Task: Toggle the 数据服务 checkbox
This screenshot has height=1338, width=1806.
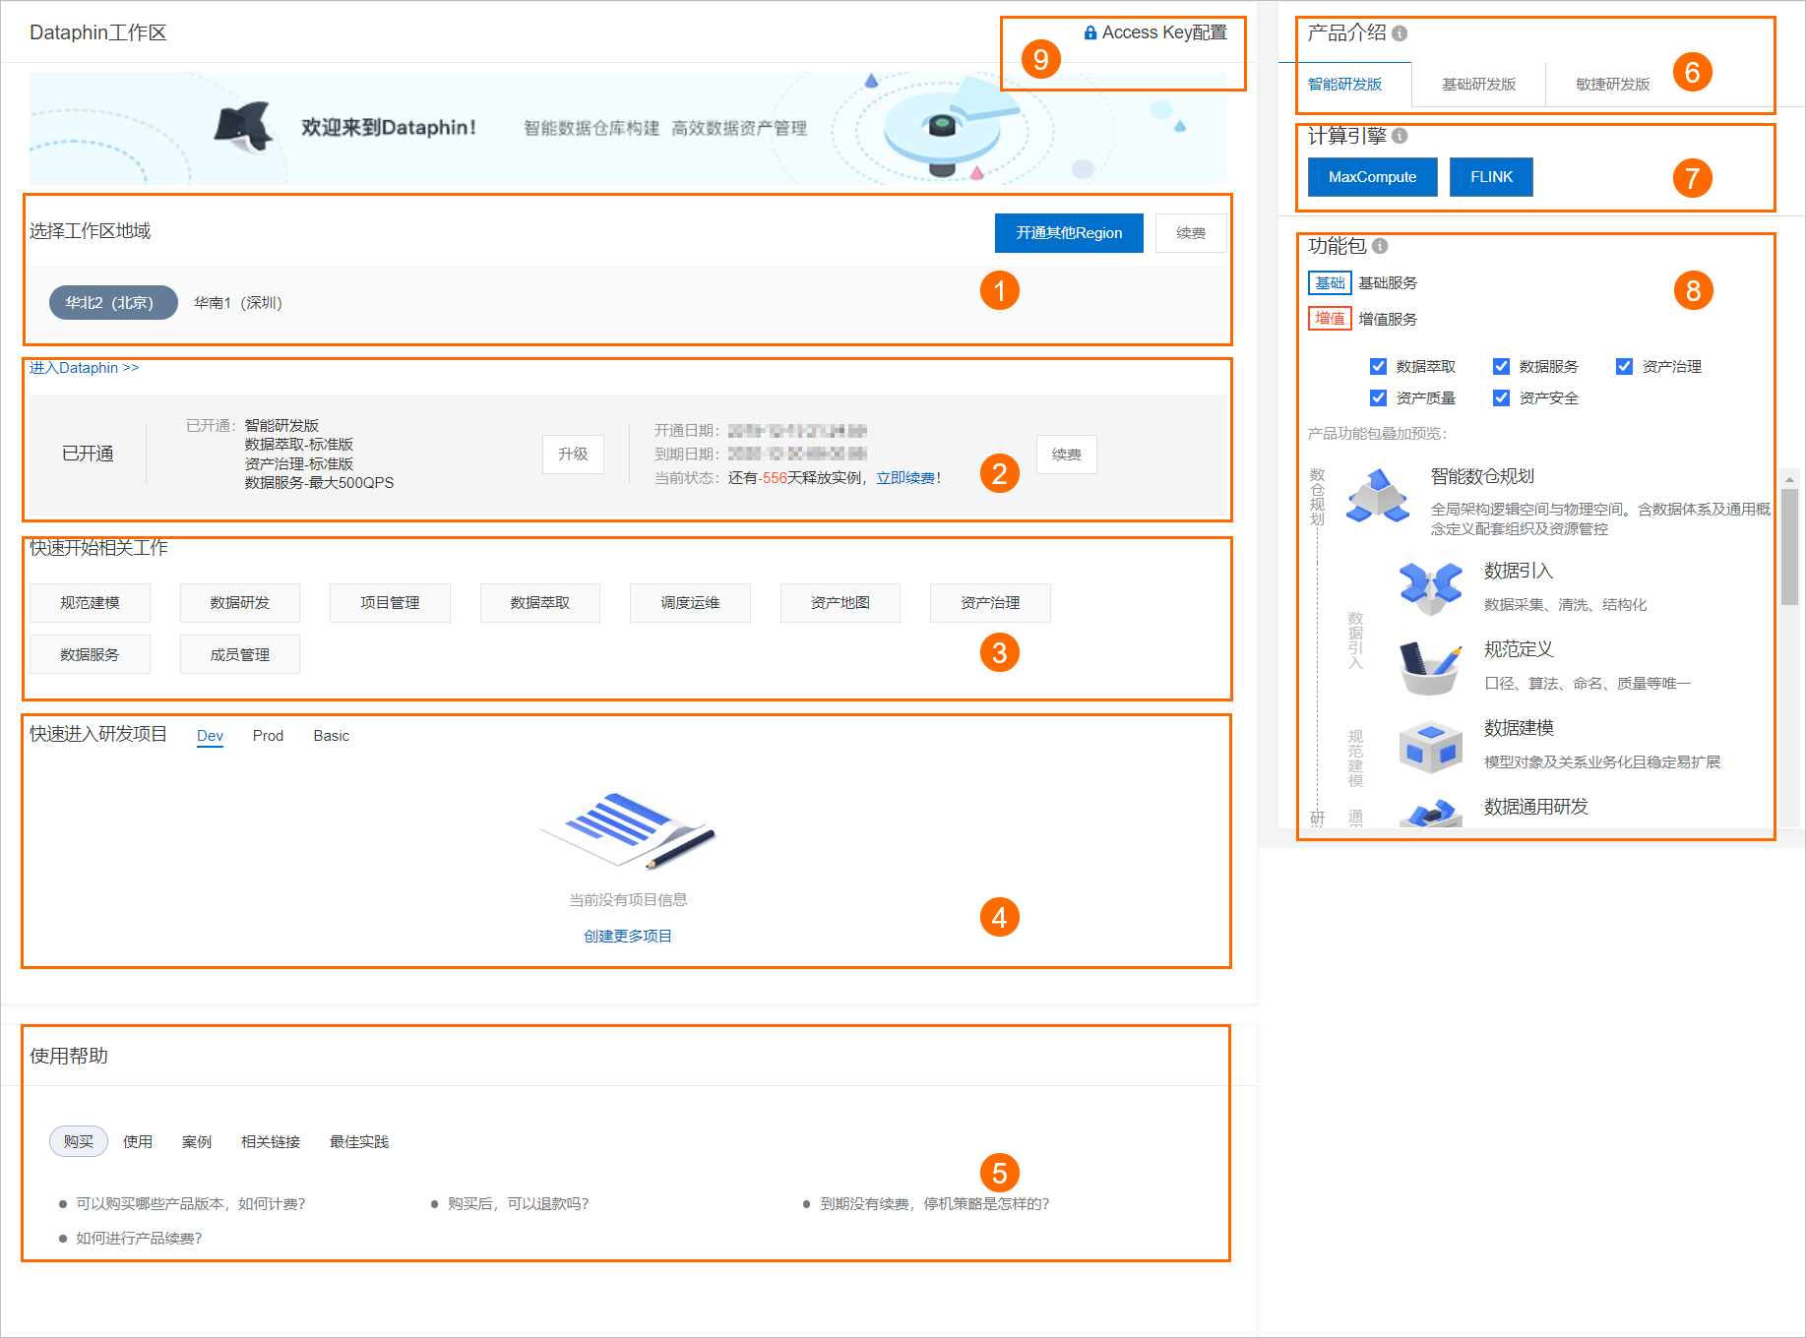Action: click(x=1501, y=366)
